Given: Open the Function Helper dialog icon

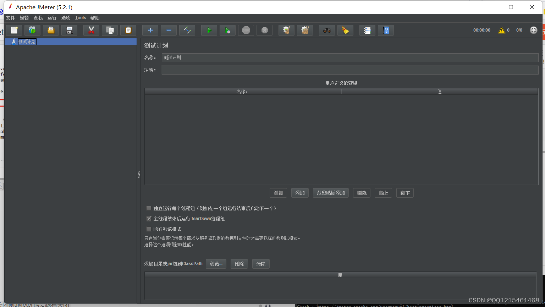Looking at the screenshot, I should [367, 30].
